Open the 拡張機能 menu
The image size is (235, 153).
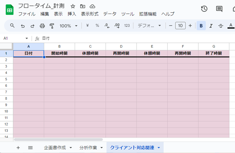click(148, 14)
